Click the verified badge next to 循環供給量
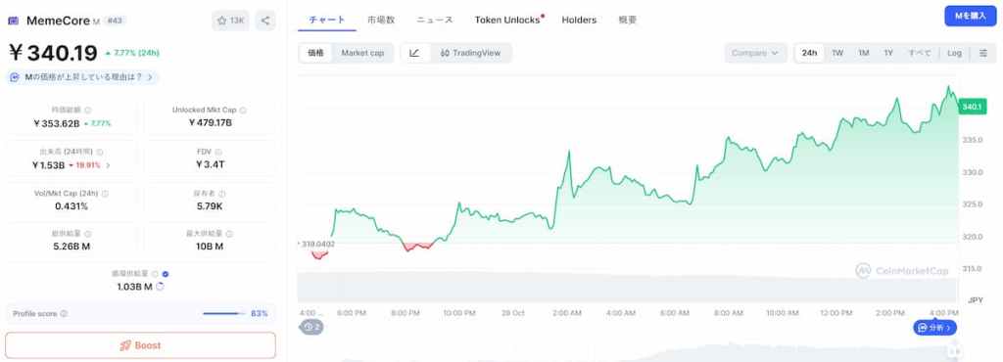1003x362 pixels. tap(166, 274)
